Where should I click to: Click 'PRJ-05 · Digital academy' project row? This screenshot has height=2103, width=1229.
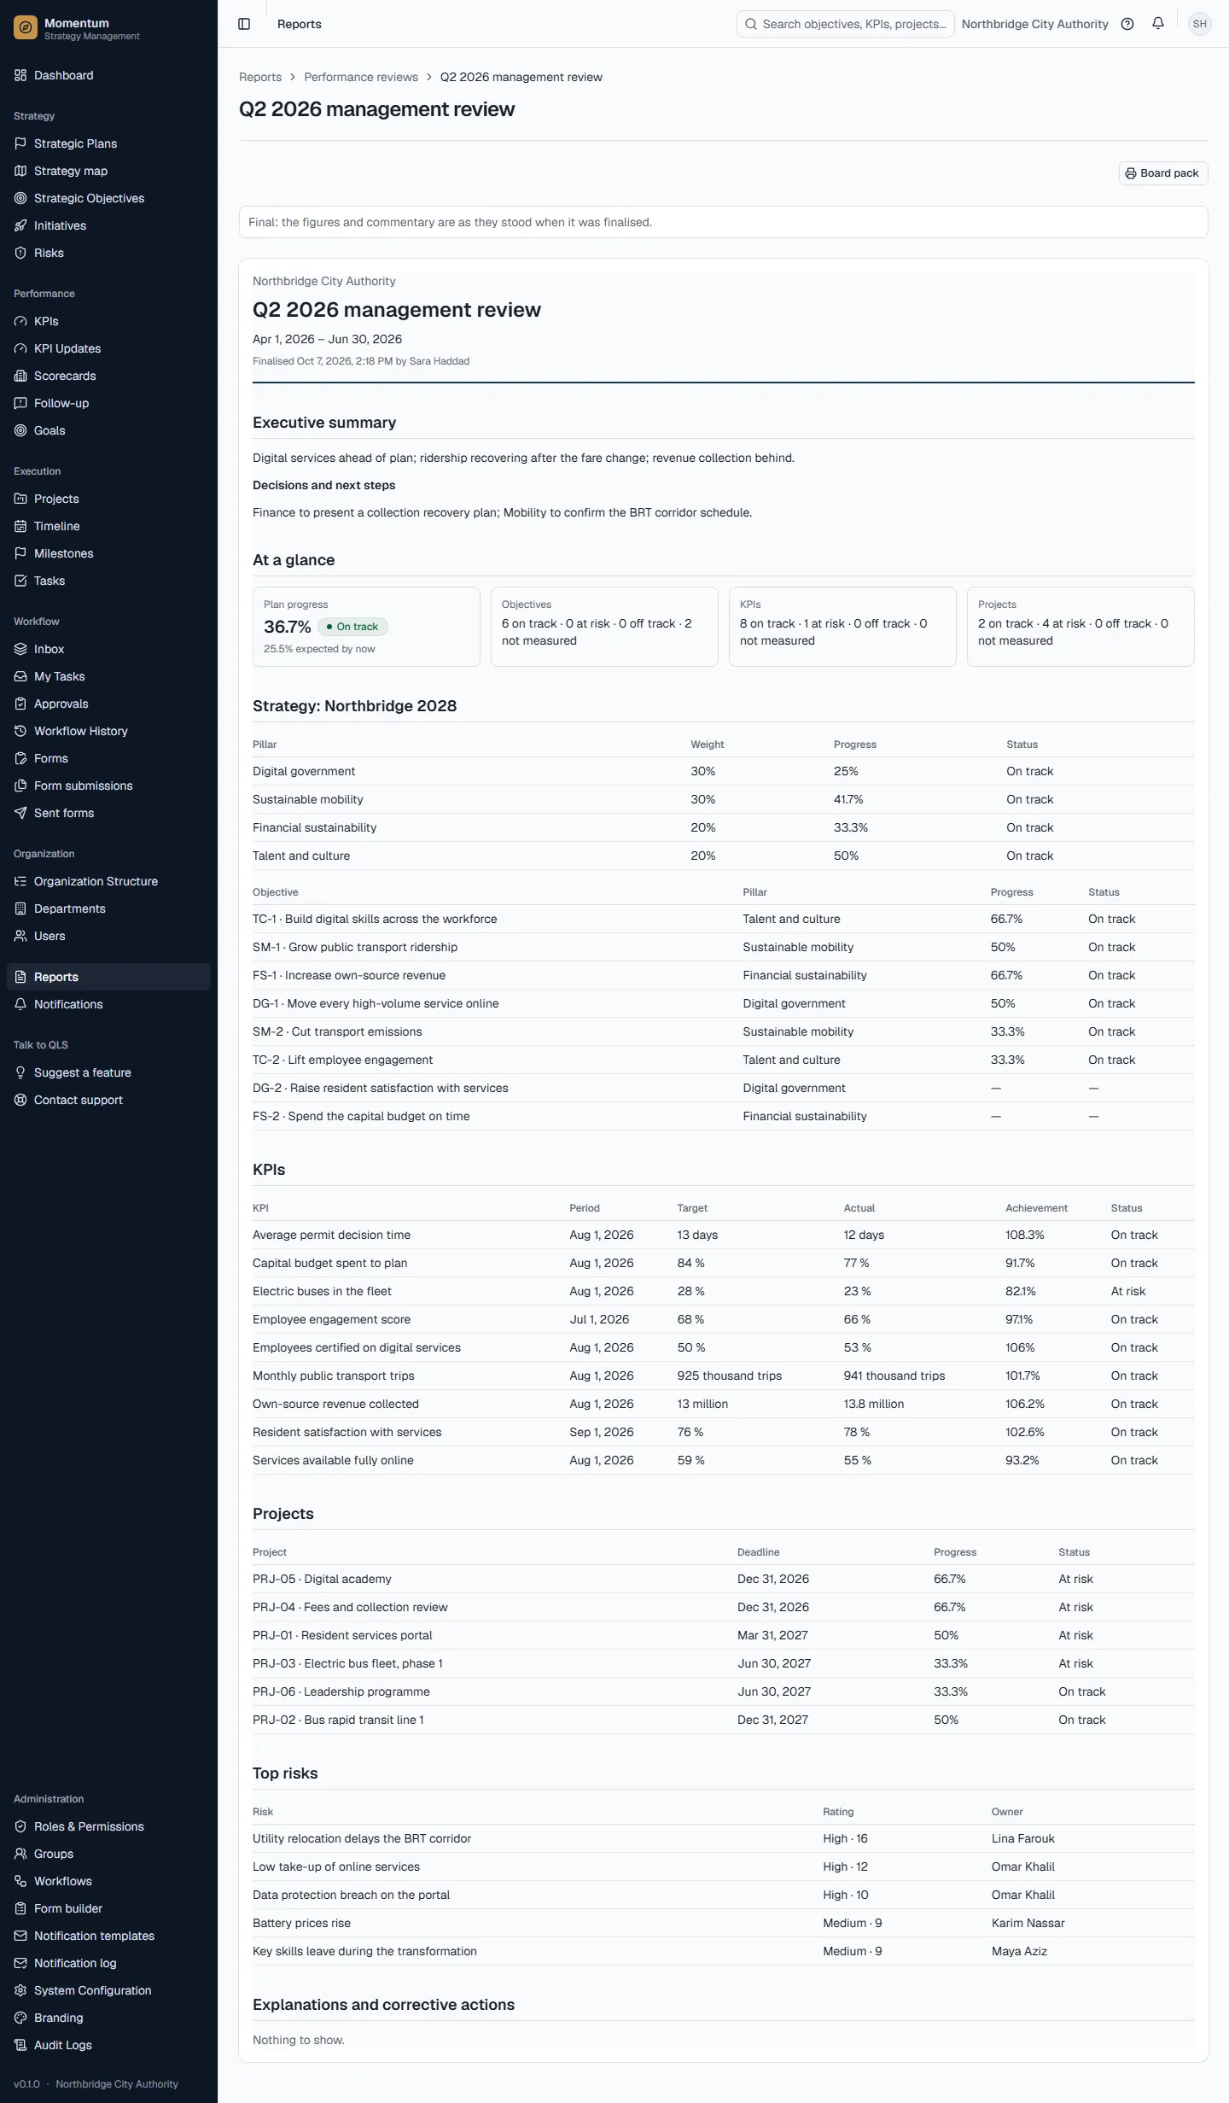(724, 1579)
